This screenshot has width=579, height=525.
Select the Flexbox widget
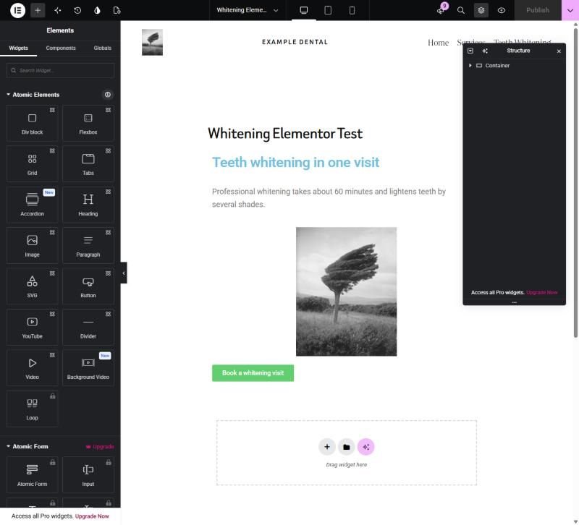click(x=88, y=123)
